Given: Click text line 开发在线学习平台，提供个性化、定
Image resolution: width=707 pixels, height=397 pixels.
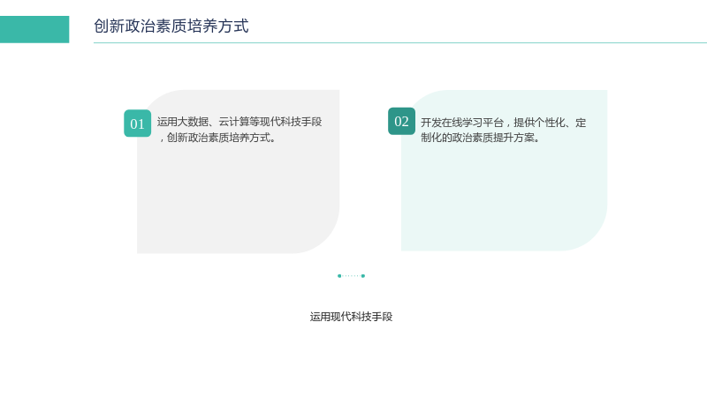Looking at the screenshot, I should pos(503,123).
